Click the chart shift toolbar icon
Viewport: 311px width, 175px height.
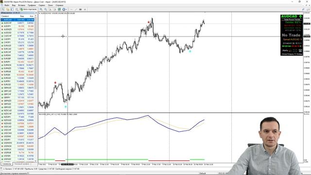[x=55, y=9]
